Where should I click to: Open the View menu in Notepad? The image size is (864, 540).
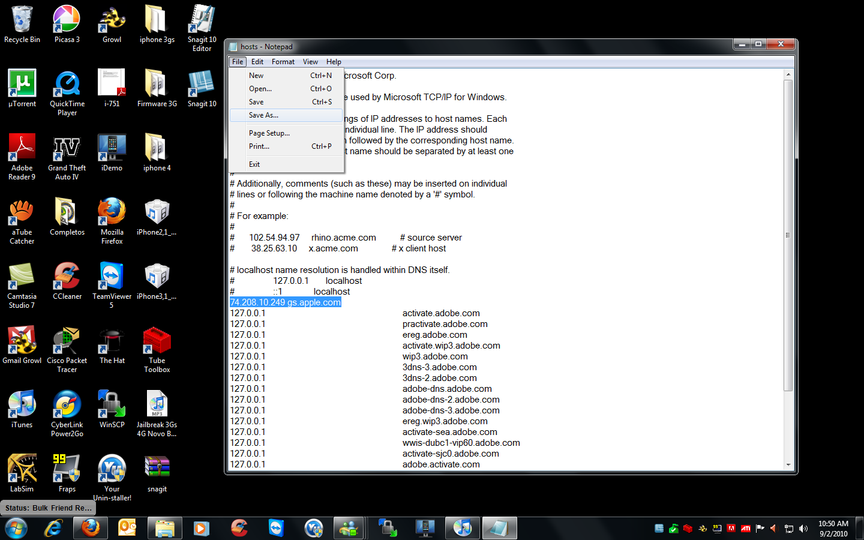point(310,62)
